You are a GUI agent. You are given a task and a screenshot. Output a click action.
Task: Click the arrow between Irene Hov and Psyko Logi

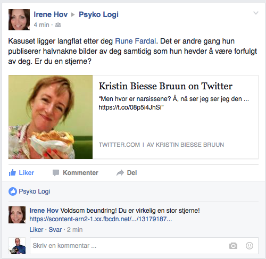(x=73, y=15)
